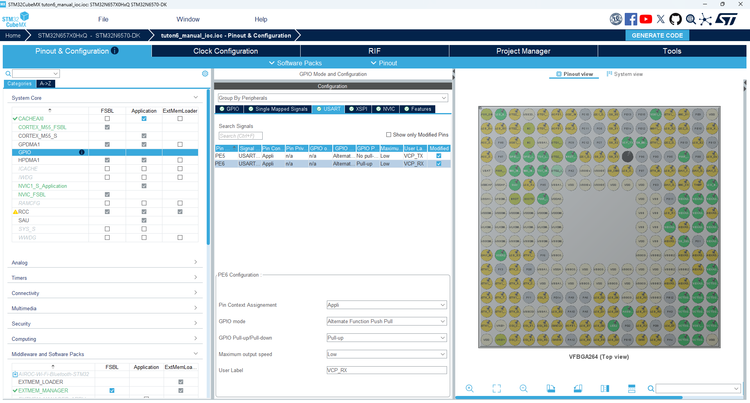Open Maximum output speed dropdown
Image resolution: width=750 pixels, height=403 pixels.
coord(387,354)
